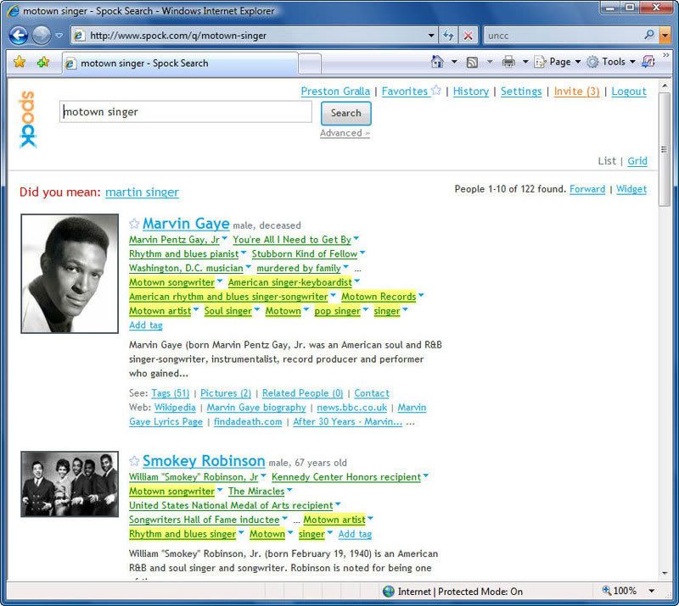The image size is (679, 606).
Task: Click the 100% zoom level control
Action: (620, 591)
